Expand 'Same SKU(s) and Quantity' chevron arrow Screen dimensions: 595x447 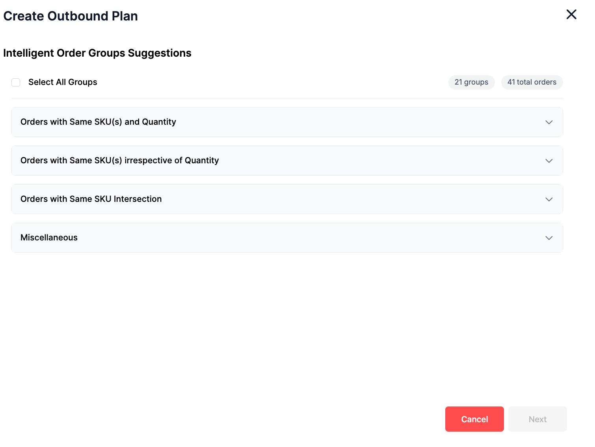coord(549,122)
